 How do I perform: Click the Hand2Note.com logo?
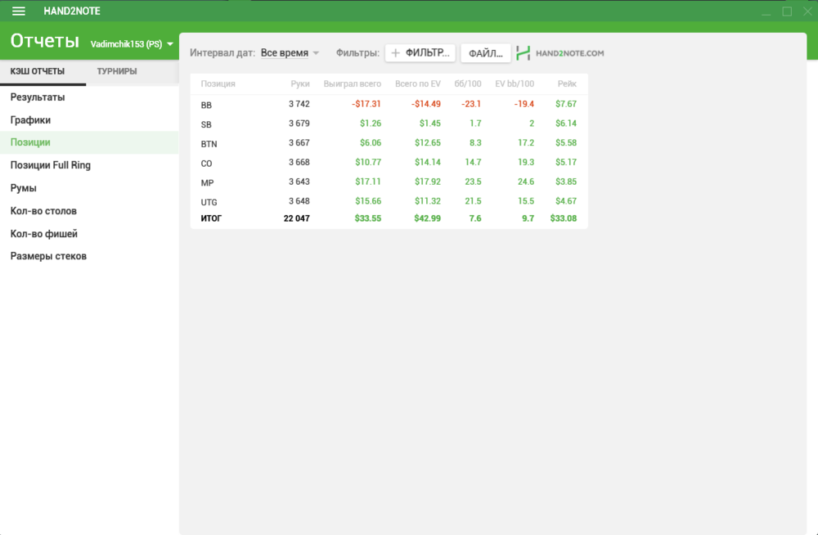pyautogui.click(x=560, y=53)
